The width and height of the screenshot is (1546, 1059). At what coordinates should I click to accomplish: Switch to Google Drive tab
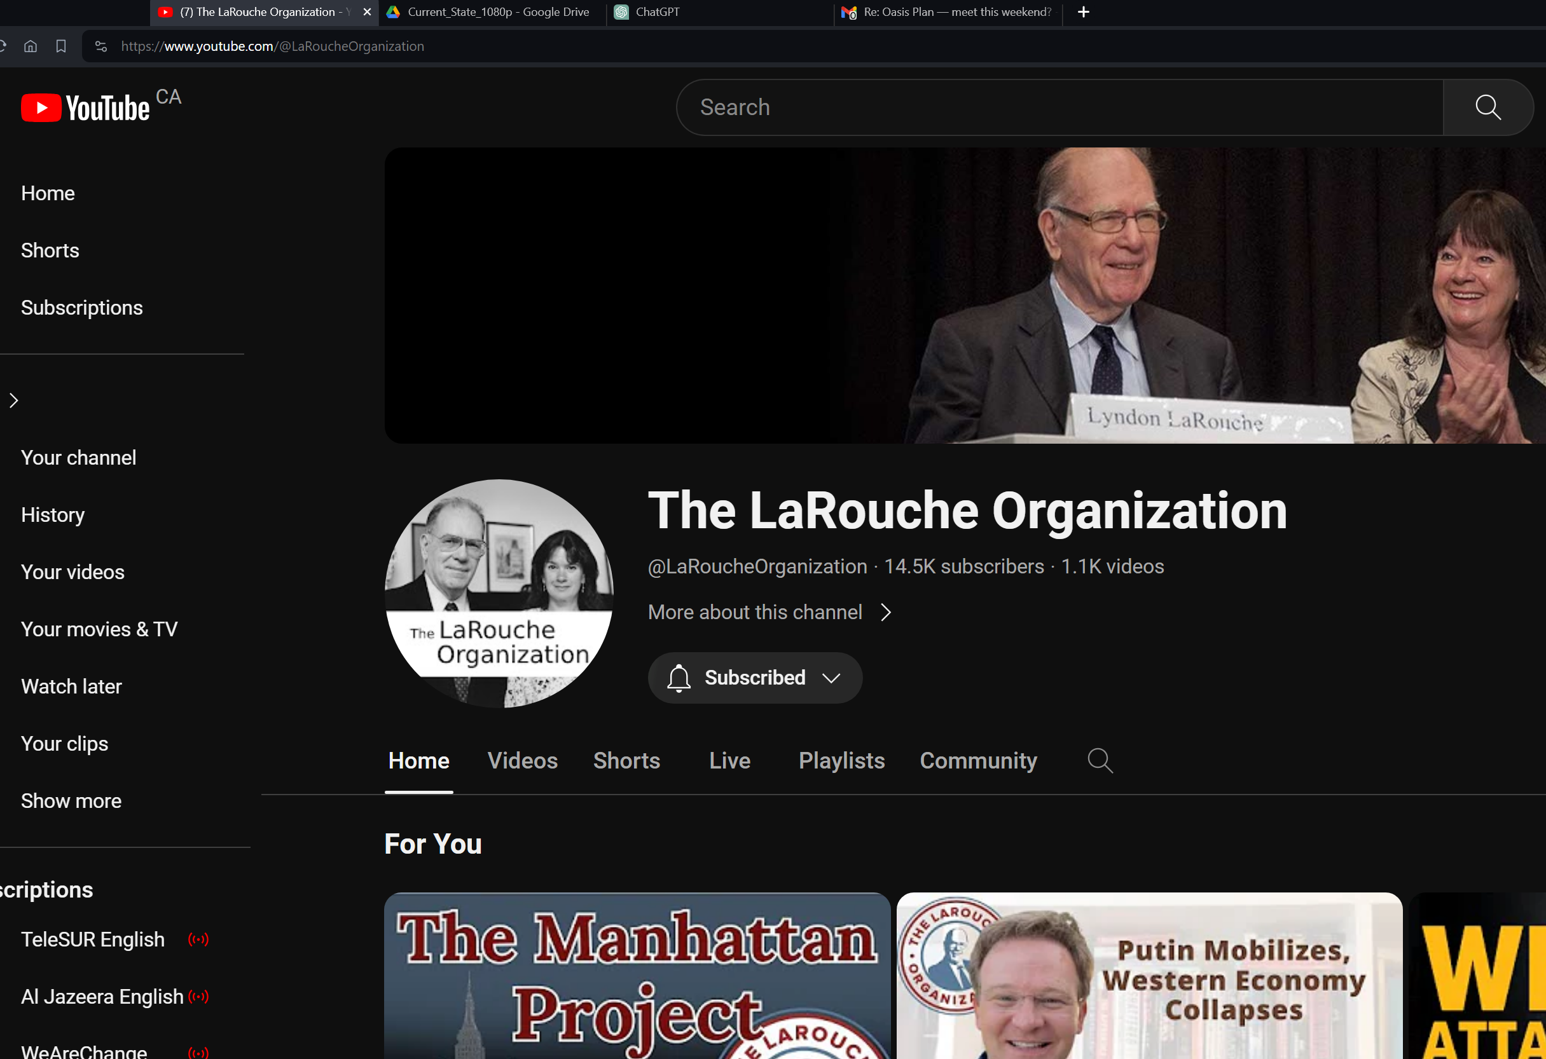click(x=492, y=12)
